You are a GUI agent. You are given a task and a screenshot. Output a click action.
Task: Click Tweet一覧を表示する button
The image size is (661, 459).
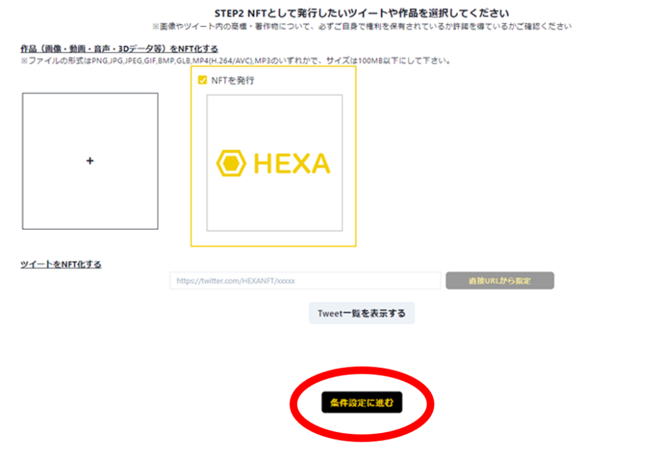pos(361,313)
